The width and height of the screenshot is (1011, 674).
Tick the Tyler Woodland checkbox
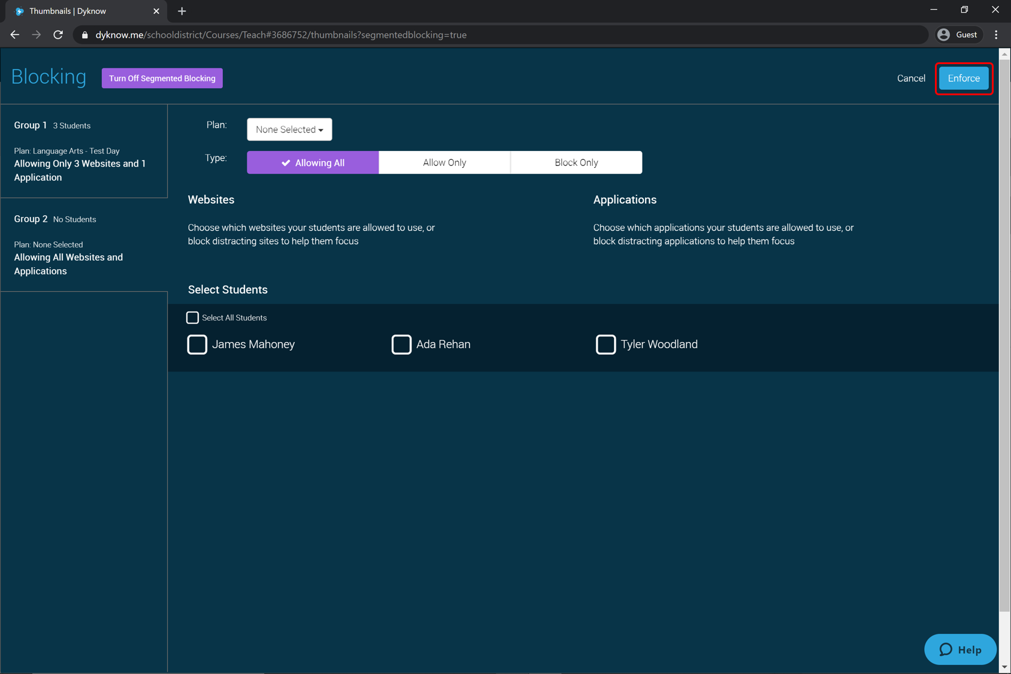(x=606, y=344)
